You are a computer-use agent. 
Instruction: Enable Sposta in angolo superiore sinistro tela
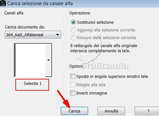[73, 76]
